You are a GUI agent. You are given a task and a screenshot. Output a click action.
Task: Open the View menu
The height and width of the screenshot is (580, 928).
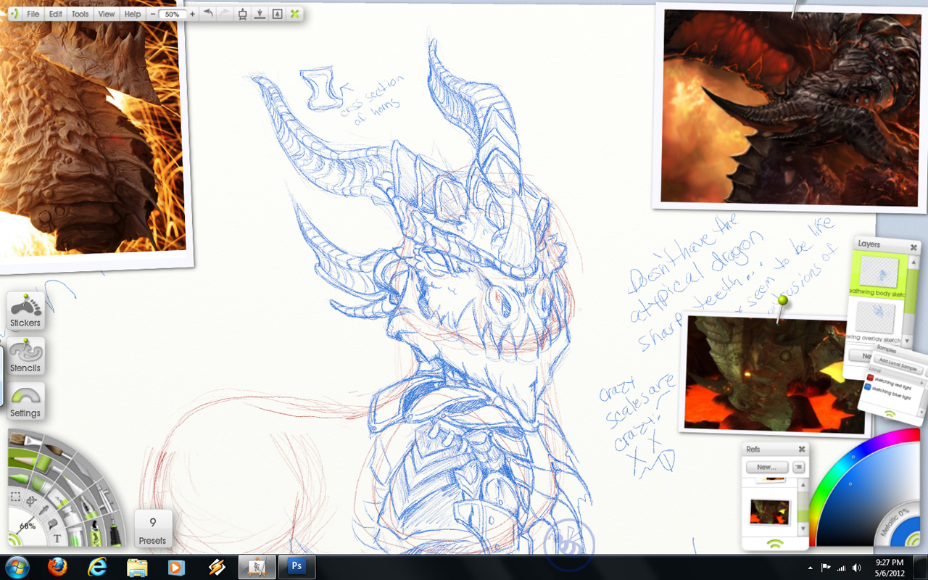click(x=107, y=14)
